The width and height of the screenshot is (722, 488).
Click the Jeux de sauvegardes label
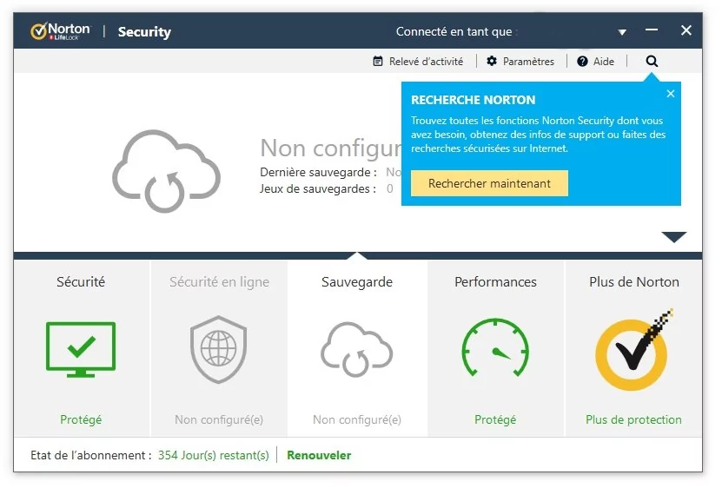[x=318, y=188]
